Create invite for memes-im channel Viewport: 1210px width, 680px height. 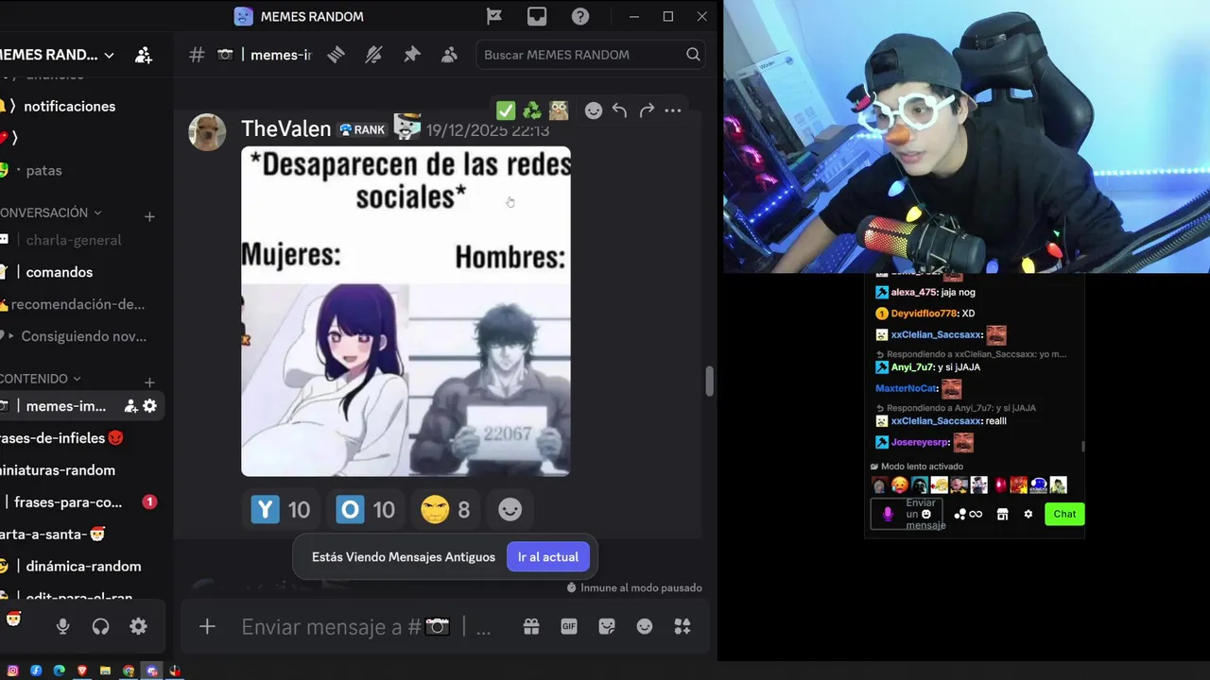(x=130, y=406)
